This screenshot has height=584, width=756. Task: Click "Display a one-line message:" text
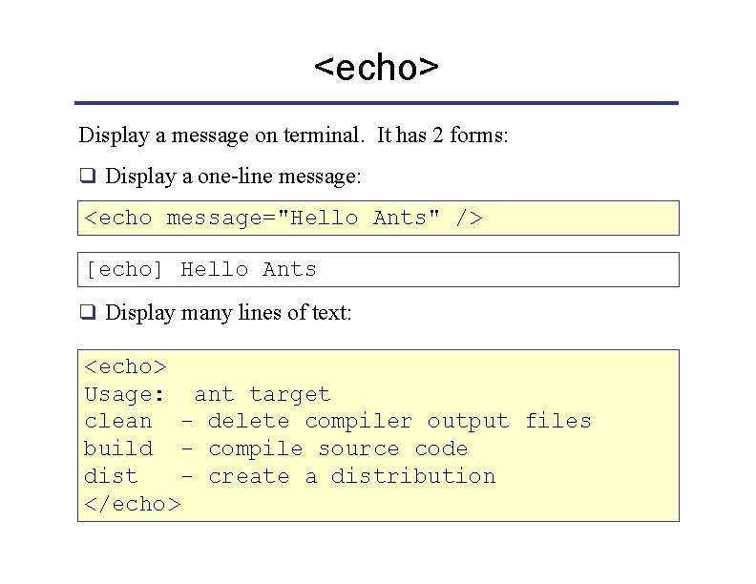(x=233, y=177)
